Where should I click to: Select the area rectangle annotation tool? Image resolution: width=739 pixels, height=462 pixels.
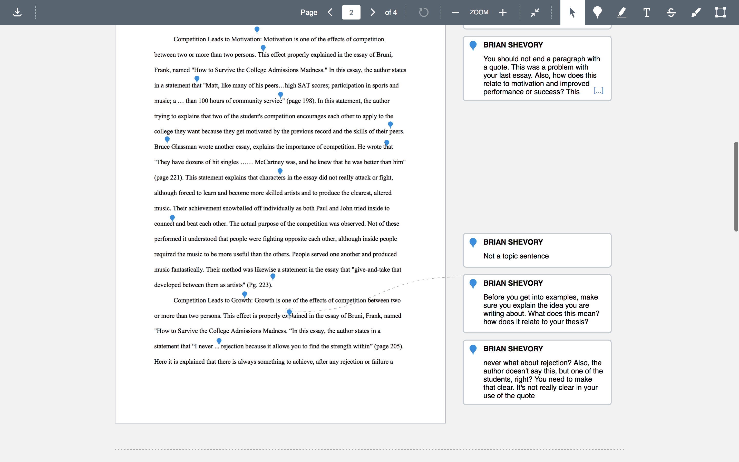tap(720, 12)
